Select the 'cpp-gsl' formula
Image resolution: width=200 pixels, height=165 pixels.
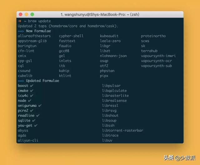coord(25,61)
